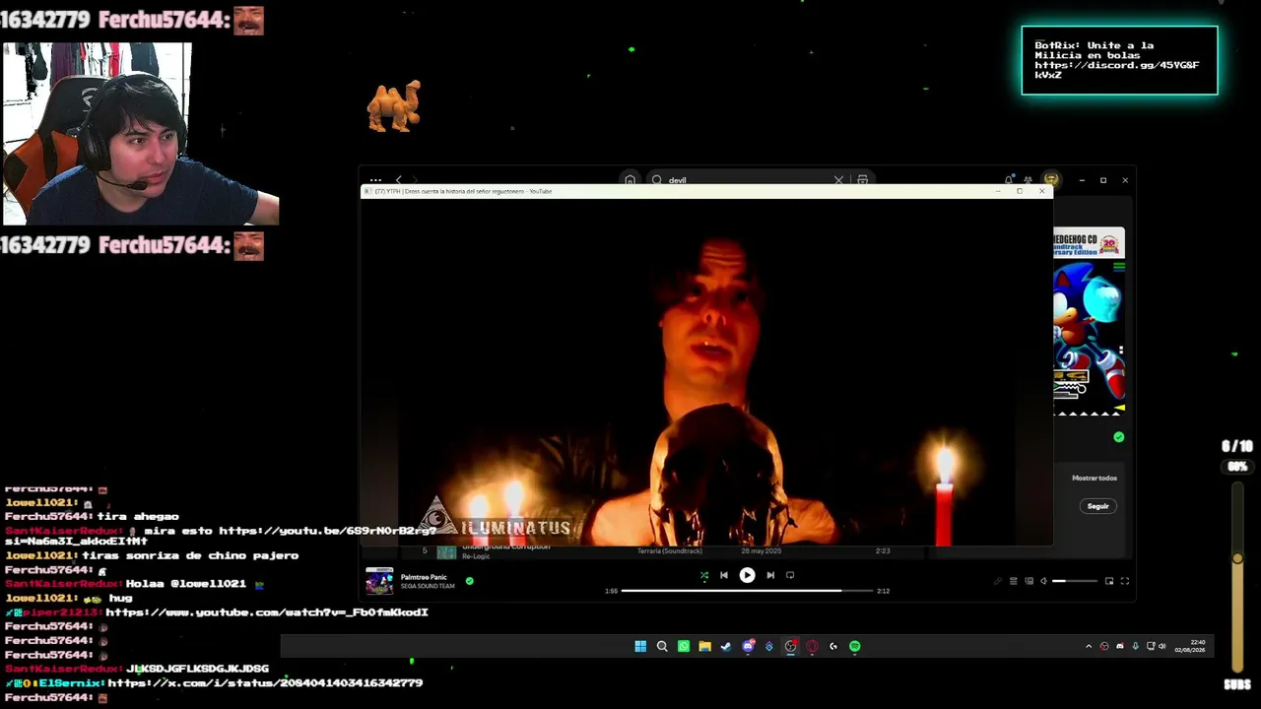The width and height of the screenshot is (1261, 709).
Task: Play the current Spotify track
Action: point(747,575)
